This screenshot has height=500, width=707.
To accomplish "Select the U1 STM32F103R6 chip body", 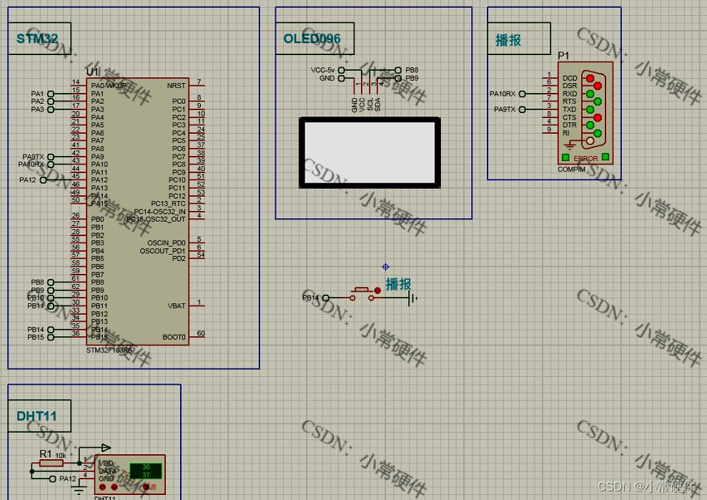I will (137, 211).
